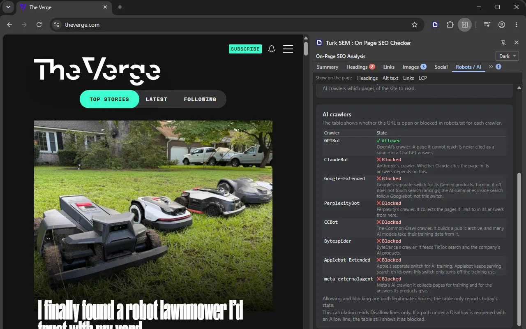View site information for theverge.com
The width and height of the screenshot is (526, 329).
click(57, 25)
